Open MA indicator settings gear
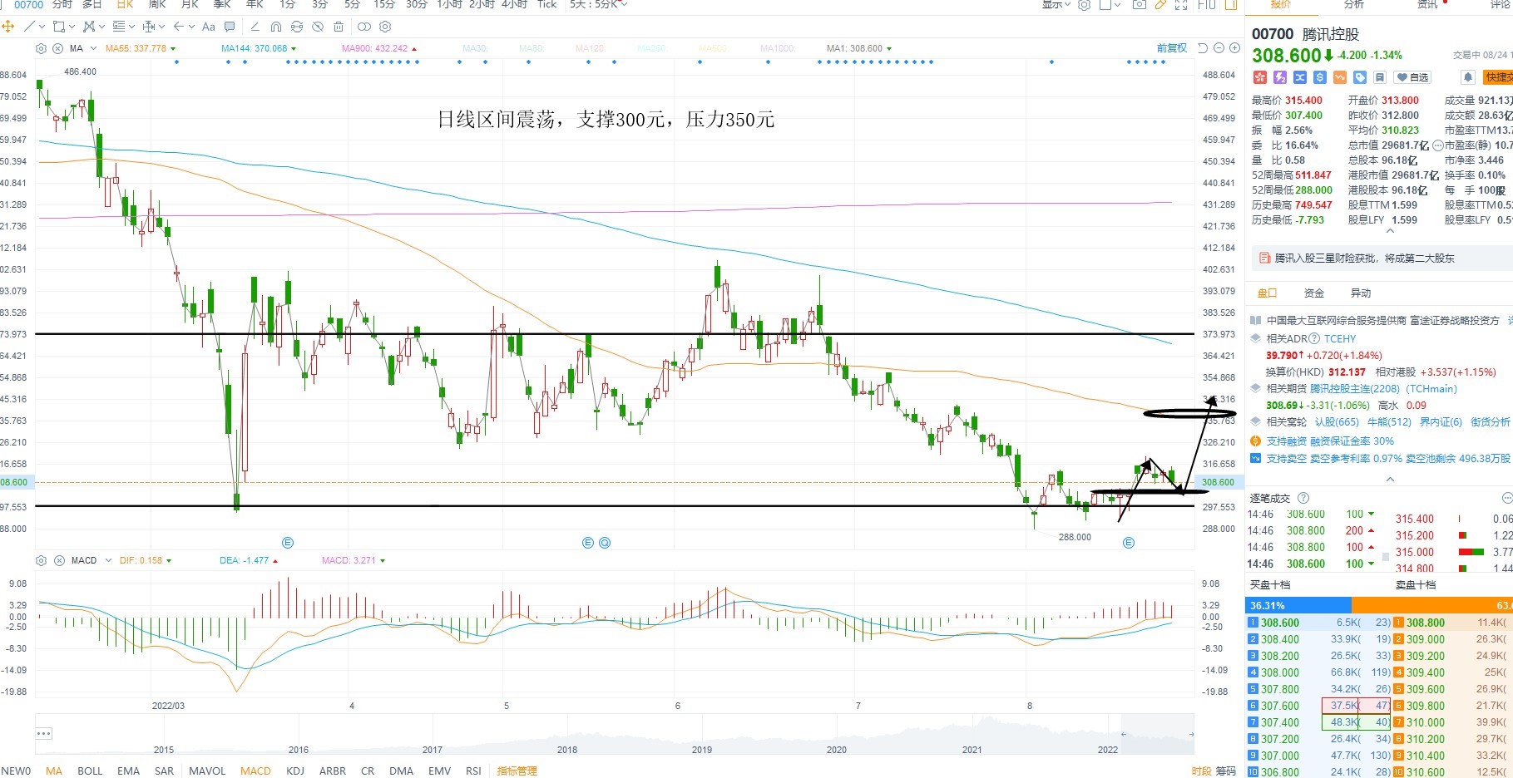The height and width of the screenshot is (778, 1513). [42, 48]
